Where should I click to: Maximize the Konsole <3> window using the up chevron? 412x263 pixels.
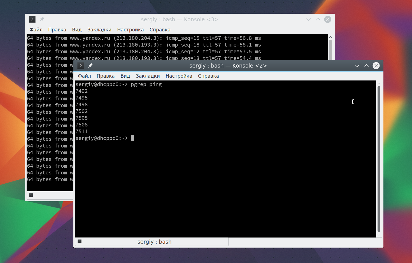(x=318, y=19)
